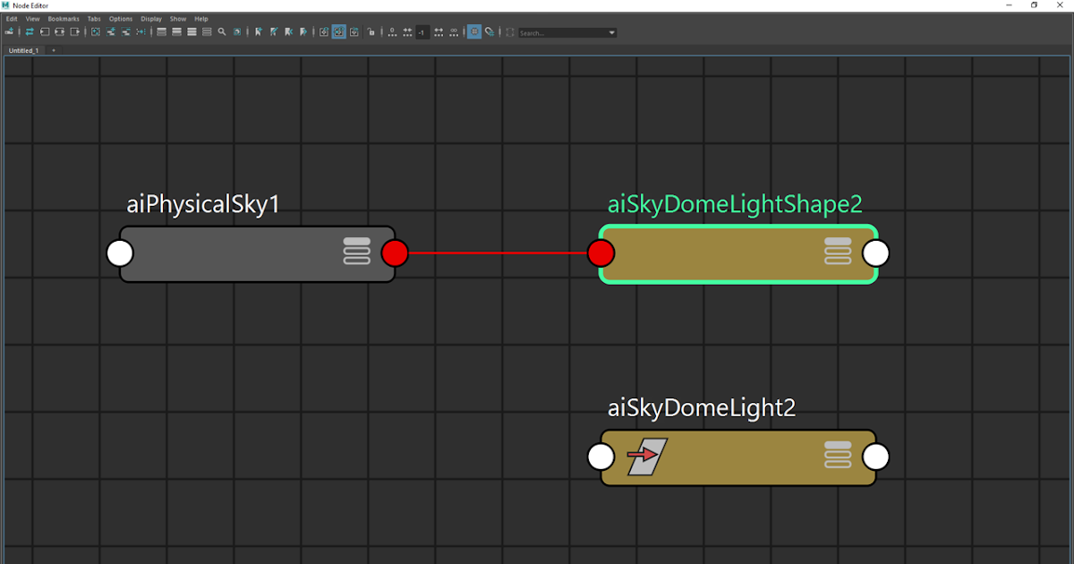
Task: Toggle the lock icon in the toolbar
Action: tap(371, 31)
